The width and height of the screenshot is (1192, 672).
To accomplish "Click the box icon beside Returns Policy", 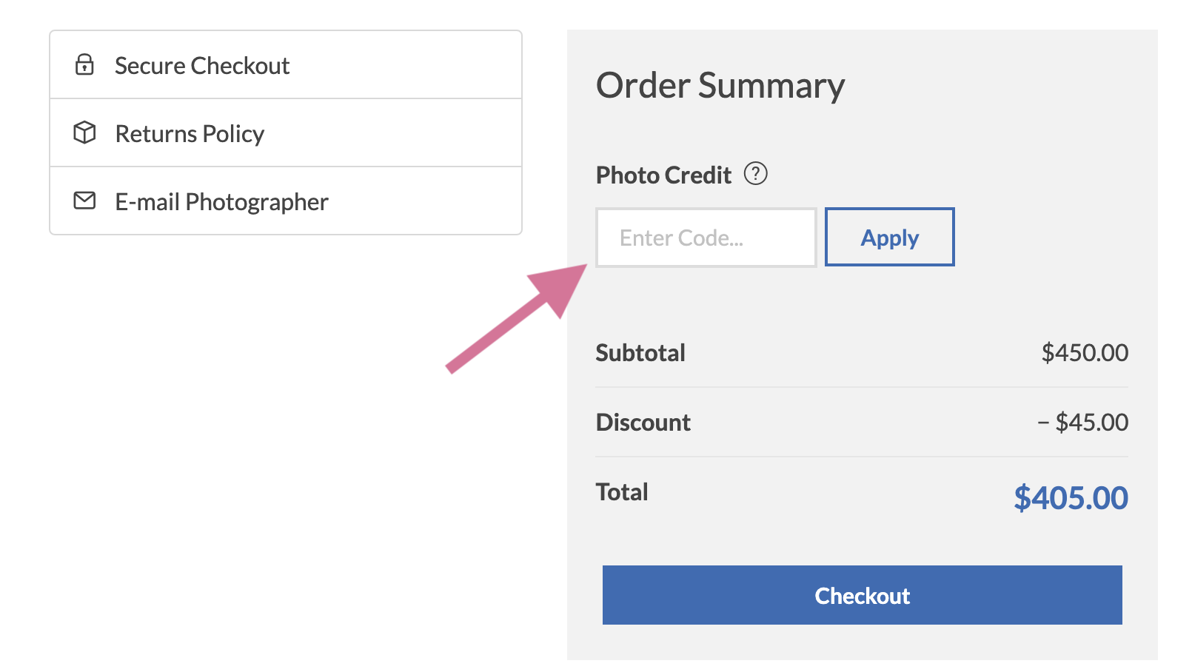I will pos(84,132).
